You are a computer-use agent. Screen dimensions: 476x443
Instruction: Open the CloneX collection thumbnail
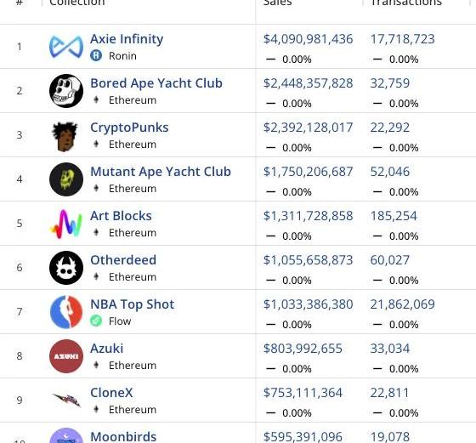66,400
